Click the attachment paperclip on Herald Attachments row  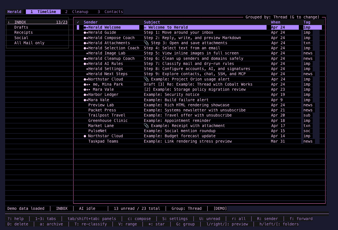click(x=146, y=43)
